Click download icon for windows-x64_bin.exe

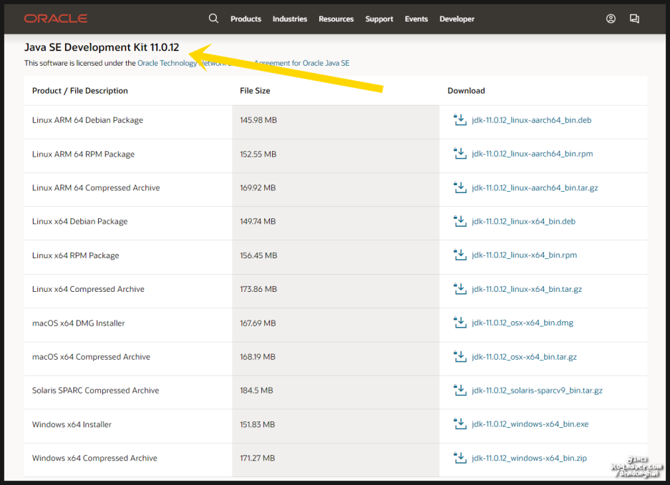pos(460,424)
